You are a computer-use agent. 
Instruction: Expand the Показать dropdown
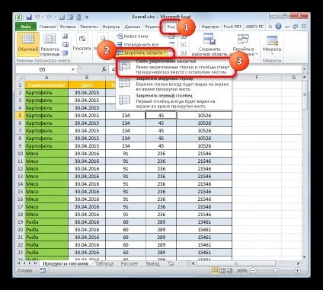pos(82,44)
